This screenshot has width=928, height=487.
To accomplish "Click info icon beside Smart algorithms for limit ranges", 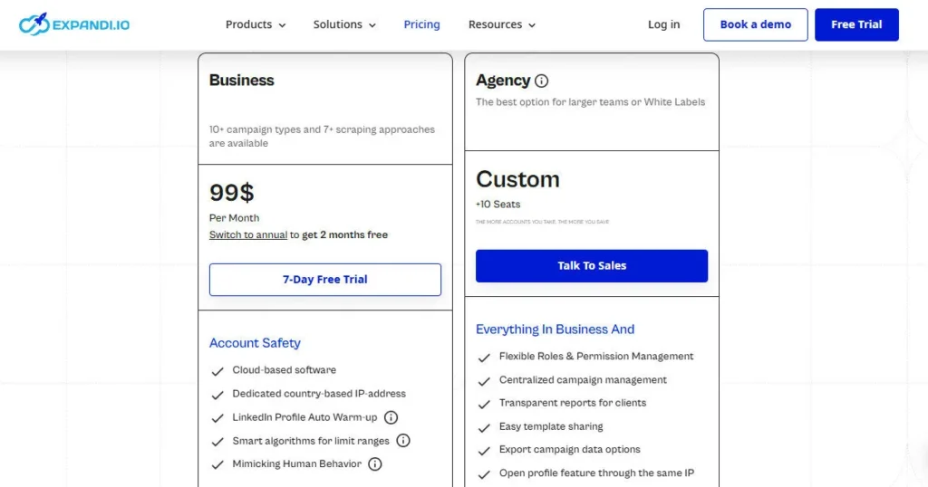I will point(403,441).
